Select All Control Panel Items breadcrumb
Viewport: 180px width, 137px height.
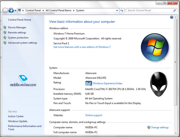point(58,10)
